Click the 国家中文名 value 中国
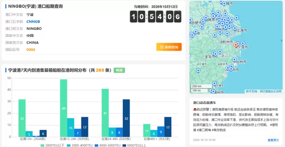The image size is (285, 147). (x=30, y=36)
